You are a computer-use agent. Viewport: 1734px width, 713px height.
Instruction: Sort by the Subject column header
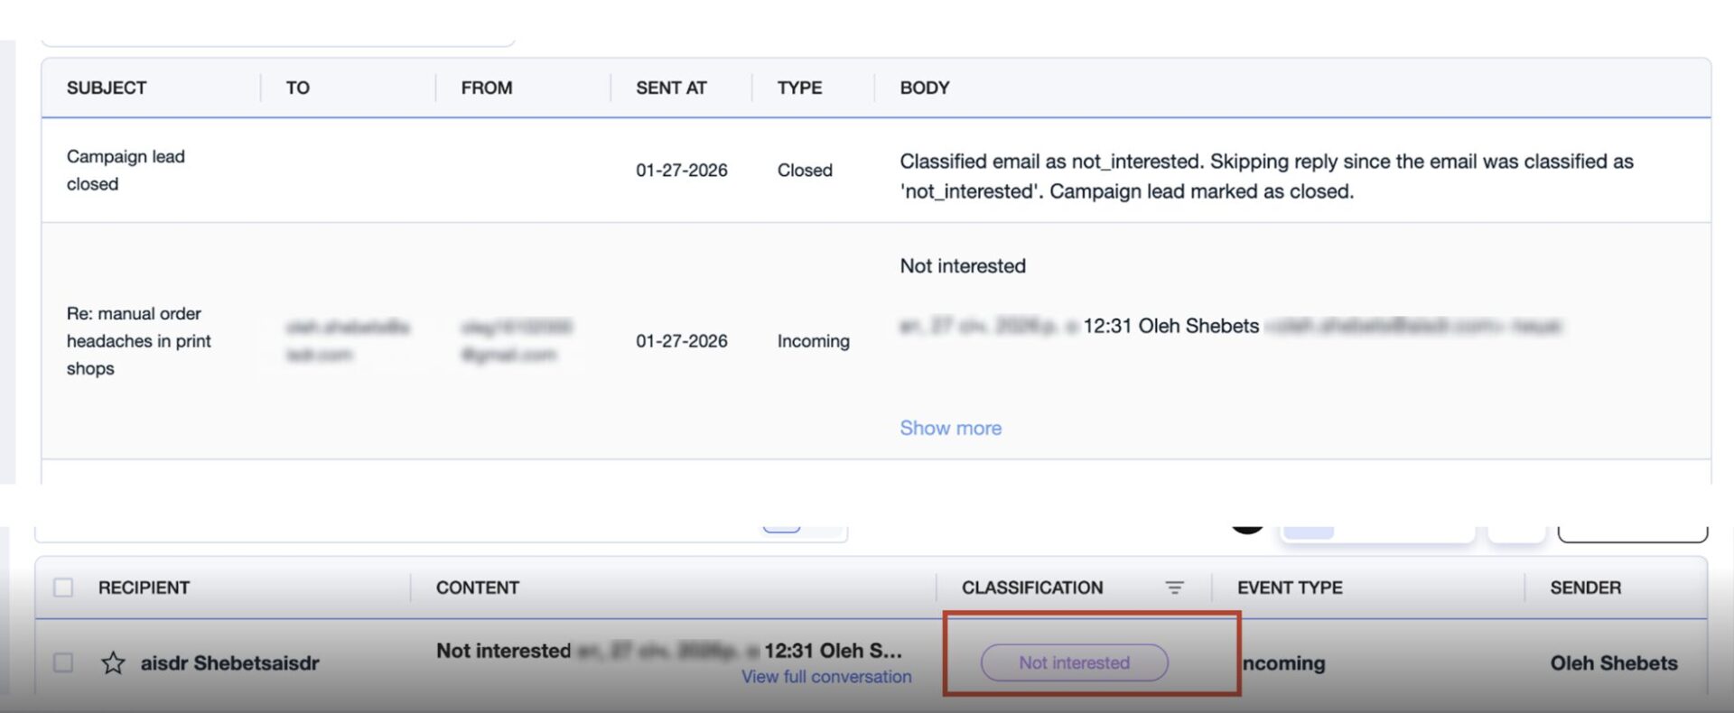pos(107,88)
